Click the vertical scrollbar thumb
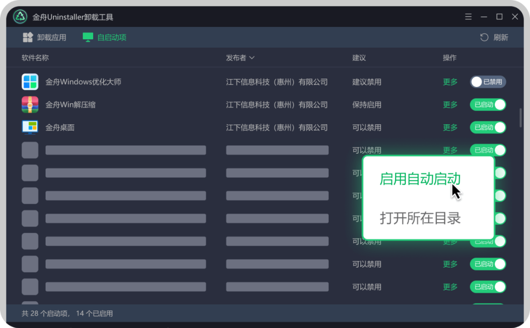Image resolution: width=530 pixels, height=328 pixels. point(521,118)
